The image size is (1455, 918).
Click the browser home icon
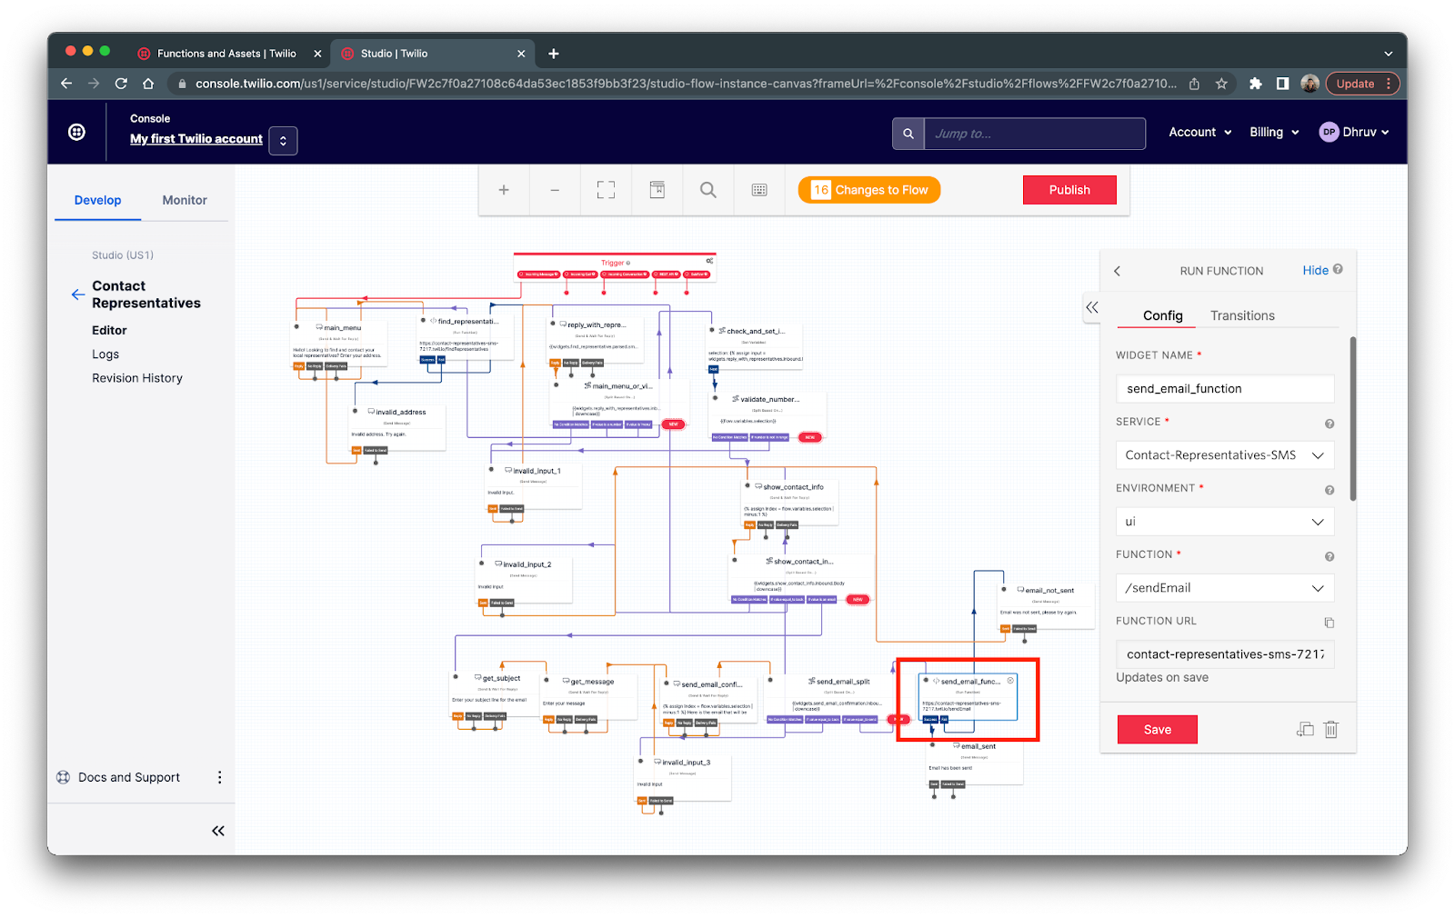148,84
